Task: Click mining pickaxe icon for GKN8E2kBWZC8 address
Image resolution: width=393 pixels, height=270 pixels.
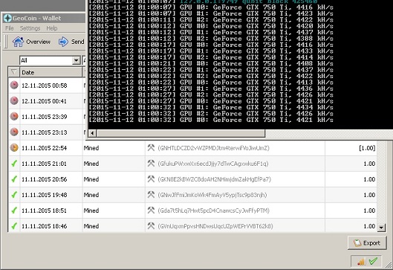Action: click(151, 179)
